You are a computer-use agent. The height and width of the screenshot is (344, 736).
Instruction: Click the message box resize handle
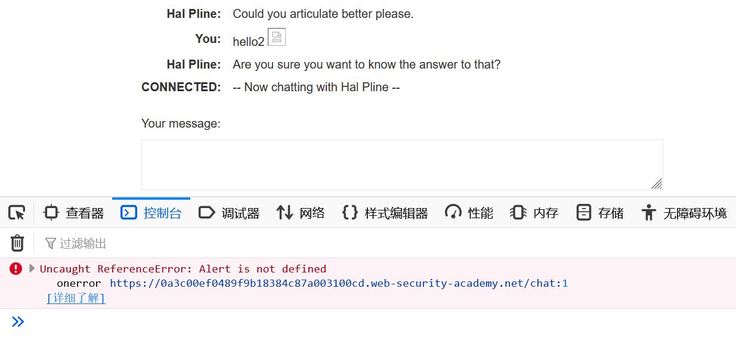657,184
